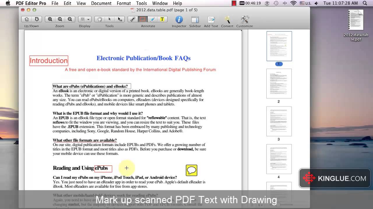Open page 3 thumbnail in sidebar
This screenshot has height=209, width=373.
(279, 121)
